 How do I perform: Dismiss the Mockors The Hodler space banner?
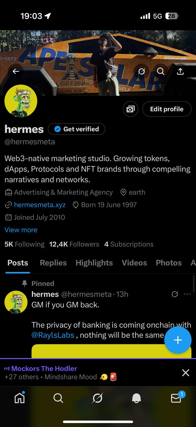(x=186, y=373)
